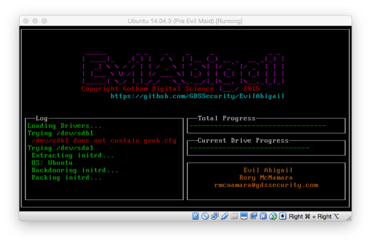Click the 'Backdooring initrd...' log line
Image resolution: width=371 pixels, height=244 pixels.
(x=75, y=170)
